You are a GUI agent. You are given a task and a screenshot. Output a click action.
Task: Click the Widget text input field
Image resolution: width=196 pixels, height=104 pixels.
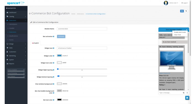82,48
